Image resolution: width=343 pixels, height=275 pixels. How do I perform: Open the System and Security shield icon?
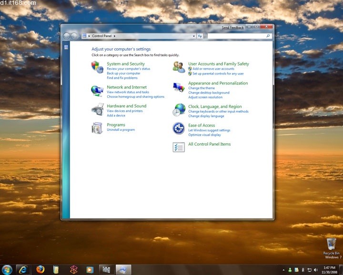click(x=97, y=67)
